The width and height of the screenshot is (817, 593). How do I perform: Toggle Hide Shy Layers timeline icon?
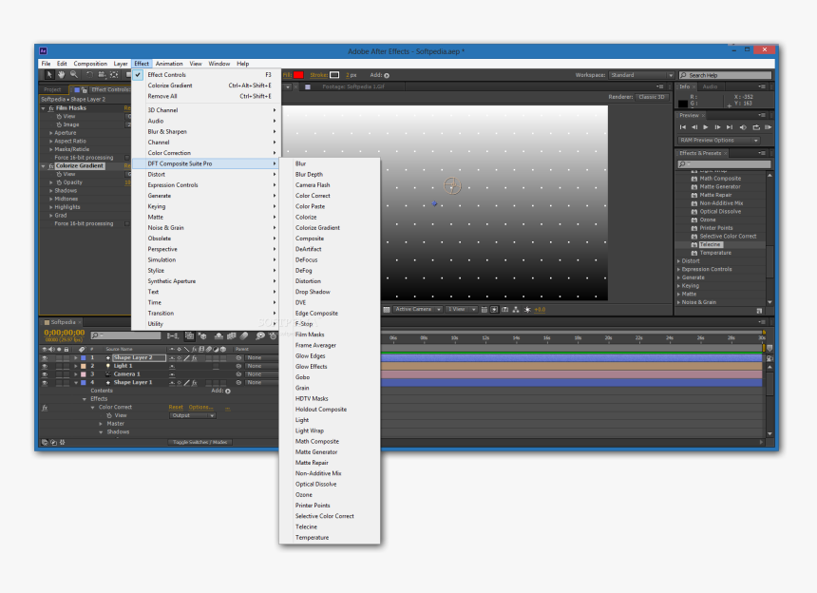pyautogui.click(x=218, y=336)
